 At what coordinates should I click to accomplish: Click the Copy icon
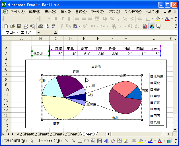click(68, 26)
